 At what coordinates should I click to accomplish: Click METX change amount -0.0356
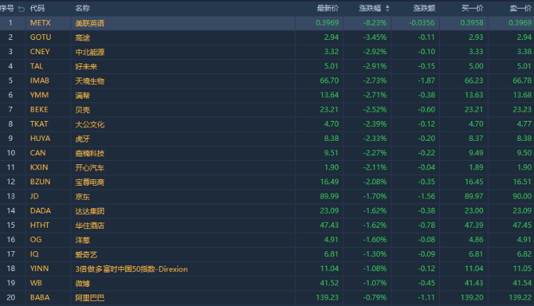pos(422,23)
